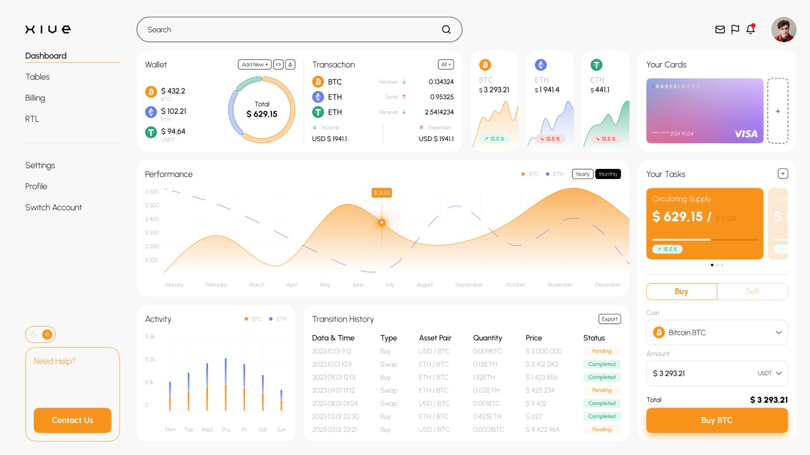Switch Performance chart to Yearly
Image resolution: width=810 pixels, height=455 pixels.
pos(583,174)
